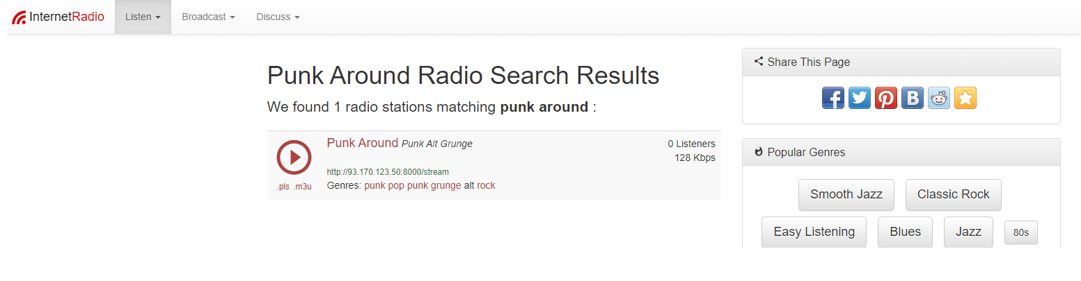Choose the Classic Rock genre button

pyautogui.click(x=953, y=194)
